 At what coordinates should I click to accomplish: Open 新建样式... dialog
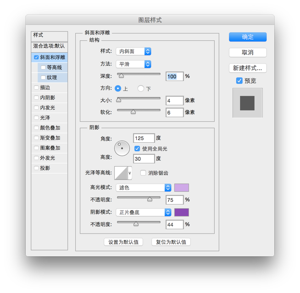(248, 68)
